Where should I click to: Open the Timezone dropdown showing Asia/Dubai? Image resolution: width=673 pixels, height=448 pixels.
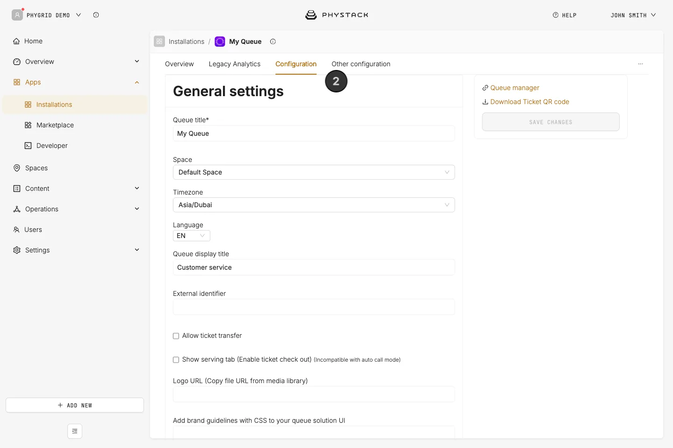[314, 205]
